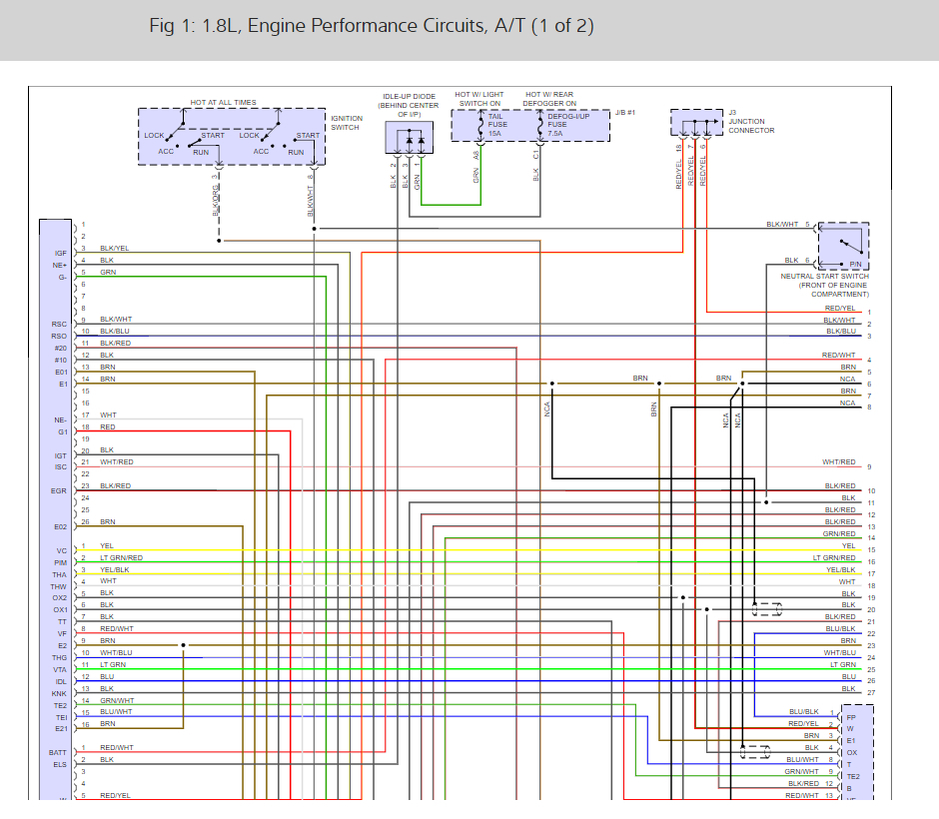Screen dimensions: 939x819
Task: Click the RED/WHT label on right side pin 4
Action: [x=838, y=355]
